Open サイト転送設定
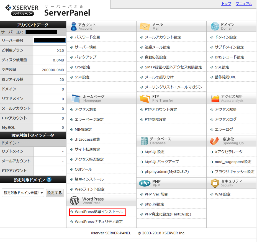 tap(87, 150)
